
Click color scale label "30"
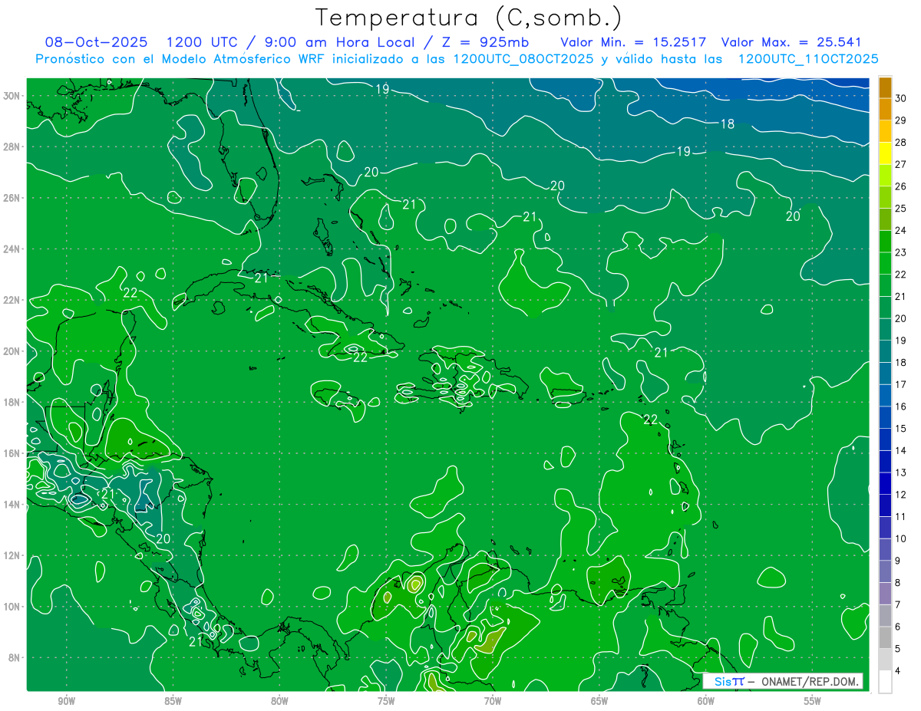(901, 98)
